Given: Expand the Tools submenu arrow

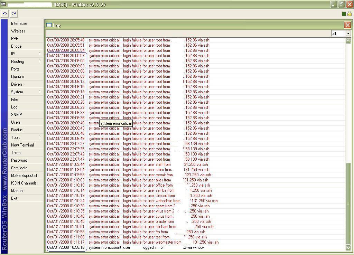Looking at the screenshot, I should pyautogui.click(x=39, y=137).
